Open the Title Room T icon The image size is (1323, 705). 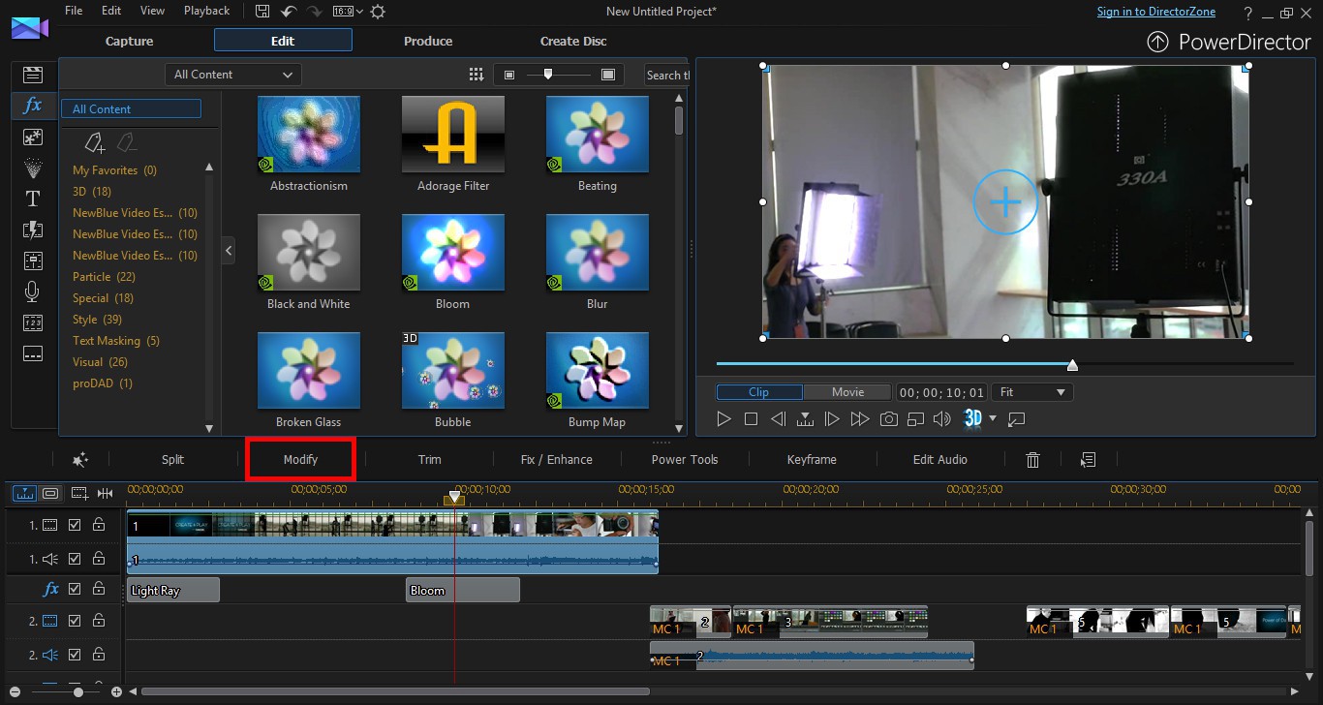click(33, 199)
